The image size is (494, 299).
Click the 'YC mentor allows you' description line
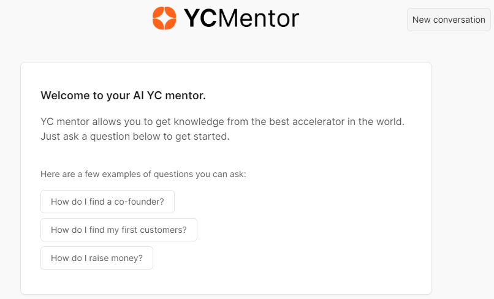pyautogui.click(x=222, y=121)
